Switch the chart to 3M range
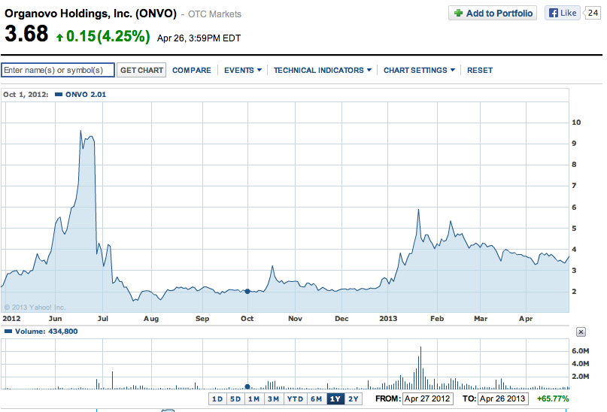The width and height of the screenshot is (607, 412). coord(273,399)
